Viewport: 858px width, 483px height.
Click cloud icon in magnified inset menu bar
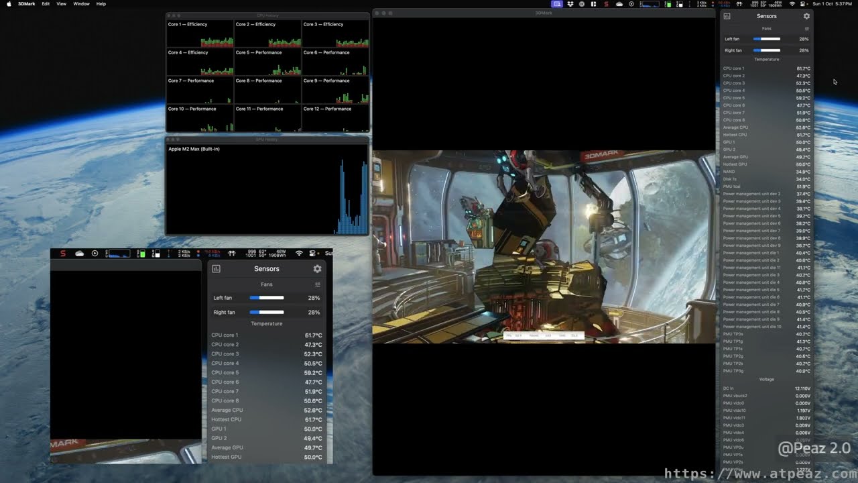(x=80, y=254)
